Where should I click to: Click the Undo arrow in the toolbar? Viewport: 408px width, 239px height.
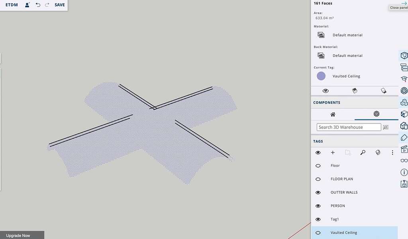pyautogui.click(x=38, y=5)
